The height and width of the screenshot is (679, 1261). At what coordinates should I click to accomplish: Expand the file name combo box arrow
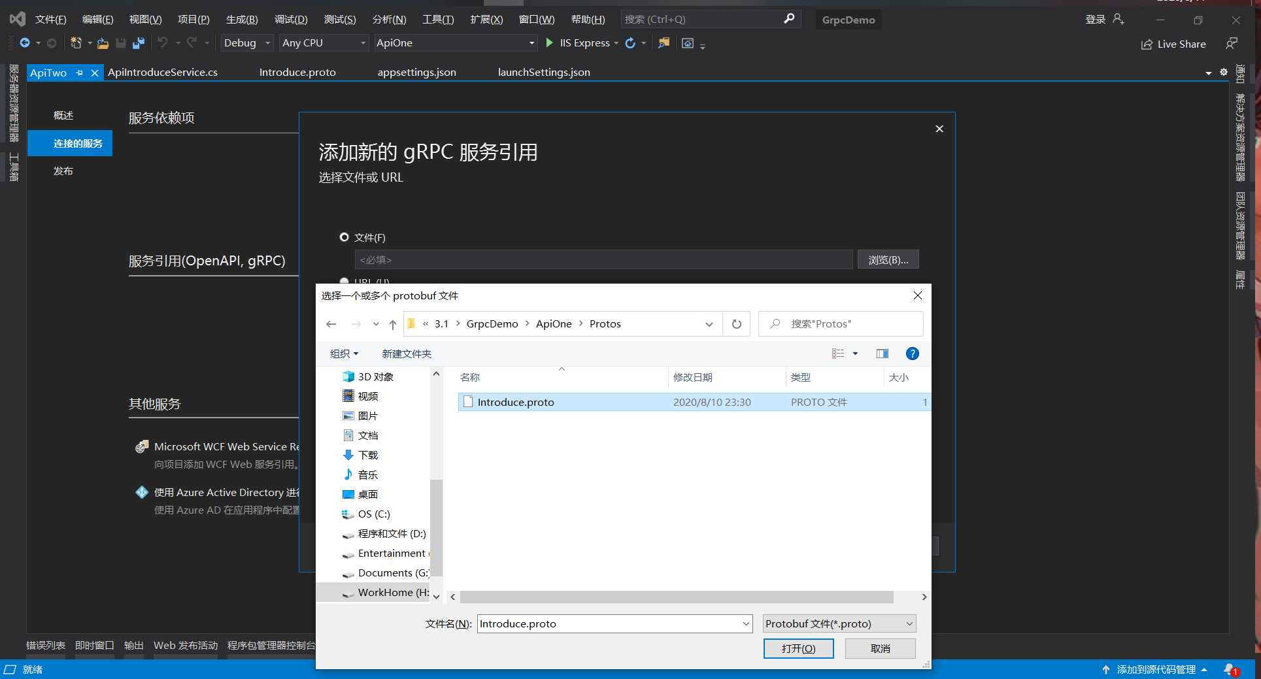pyautogui.click(x=746, y=623)
